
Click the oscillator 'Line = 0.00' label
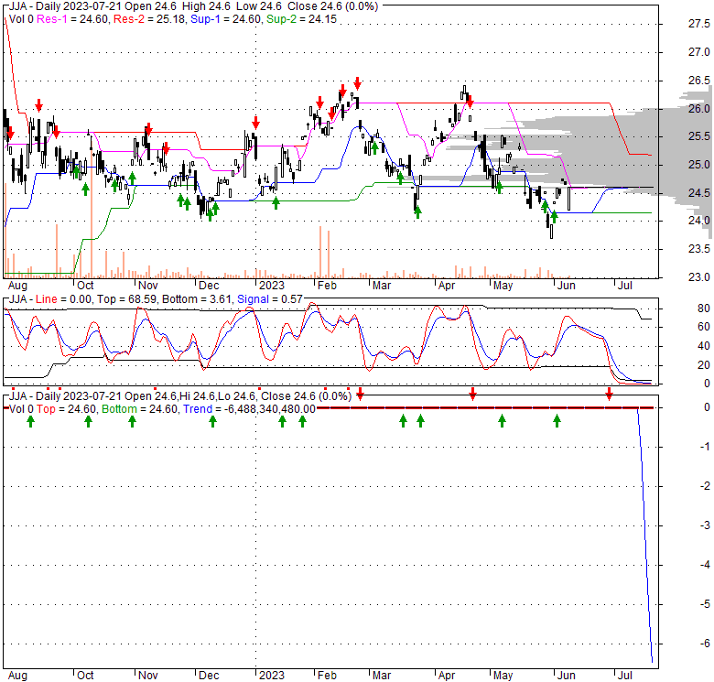pos(64,299)
